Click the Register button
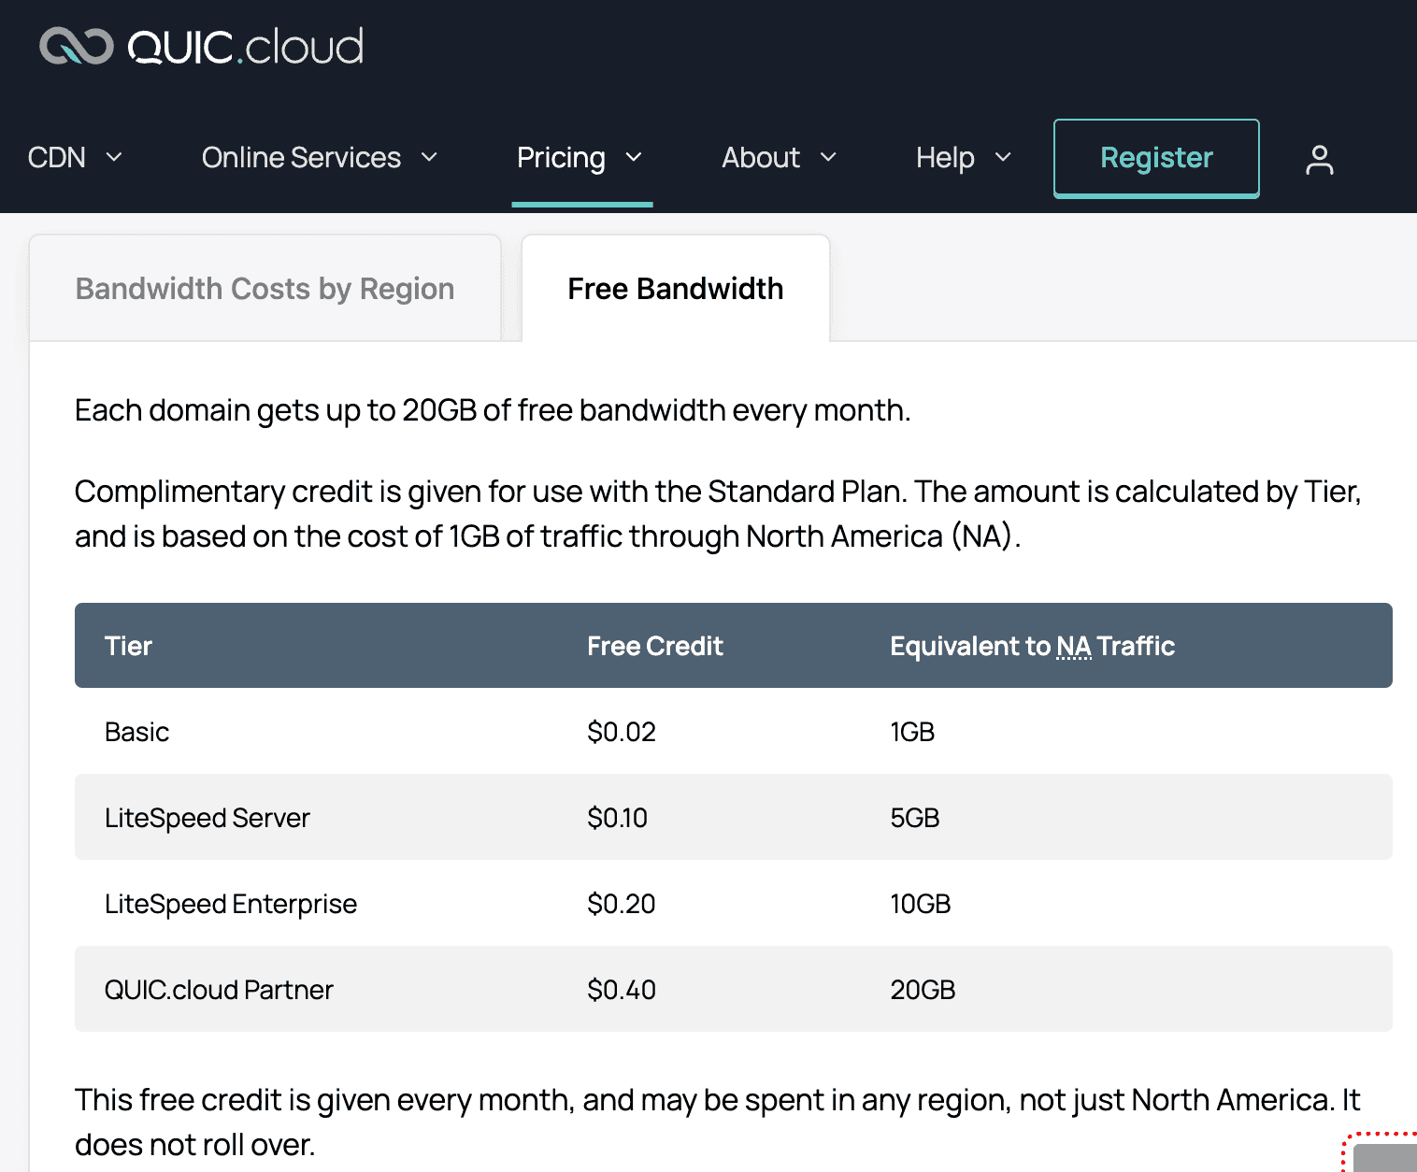 [x=1156, y=158]
